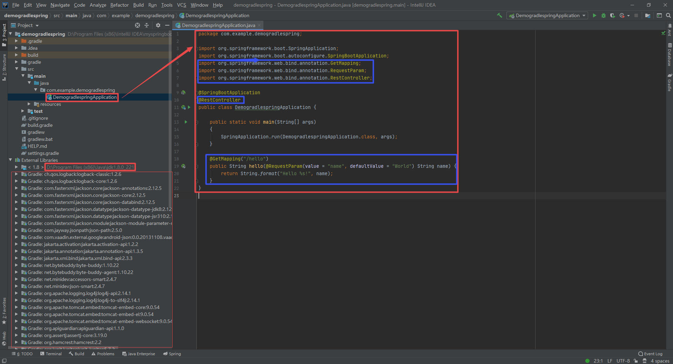673x364 pixels.
Task: Open the TODO tool window
Action: 22,354
